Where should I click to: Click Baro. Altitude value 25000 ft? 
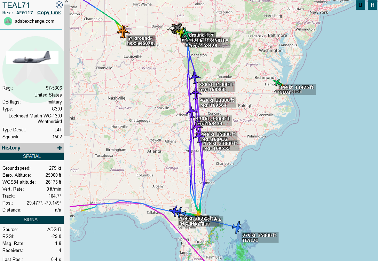pos(53,175)
